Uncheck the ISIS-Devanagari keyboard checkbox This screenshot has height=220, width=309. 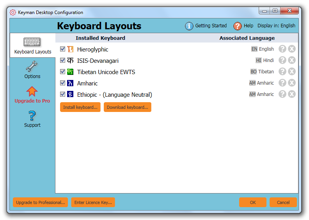[x=63, y=60]
